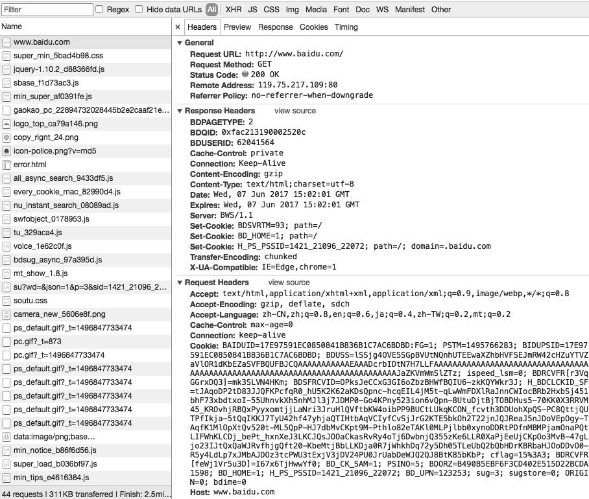Select the Img resource filter
This screenshot has width=589, height=499.
coord(292,10)
